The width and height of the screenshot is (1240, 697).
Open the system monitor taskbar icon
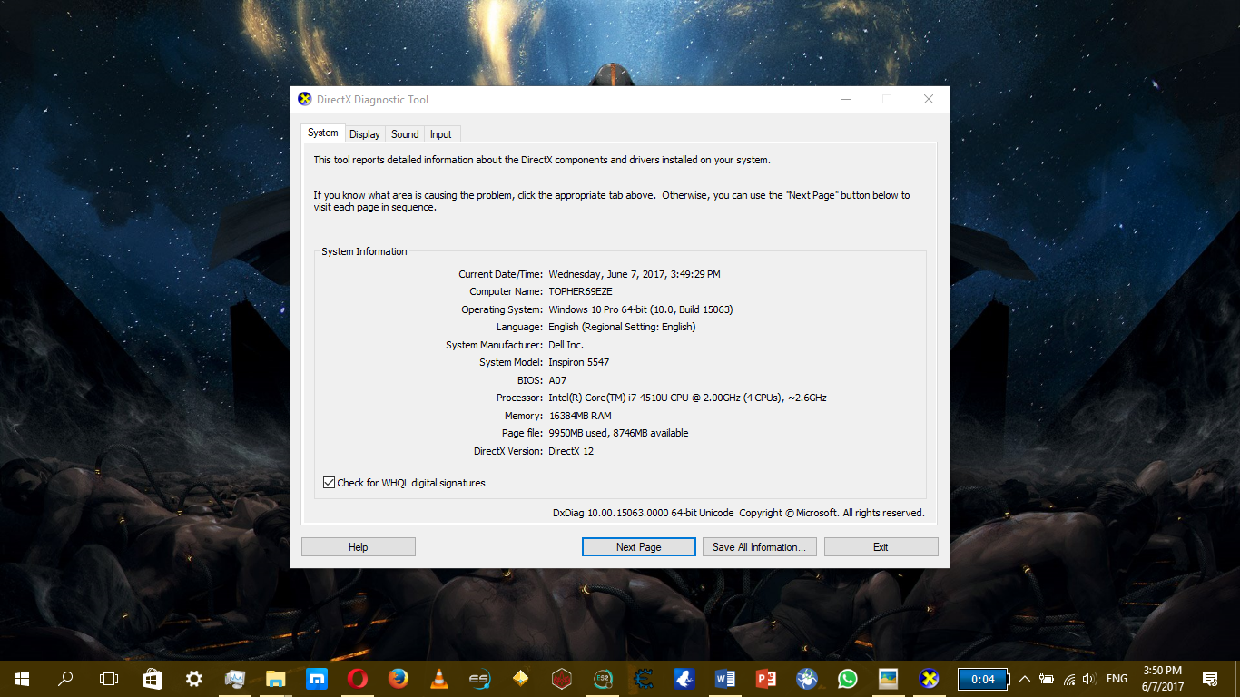[235, 679]
